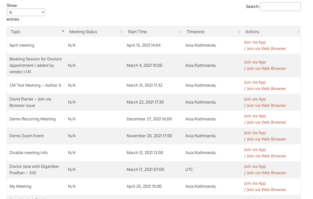Join Booking Session via Web Browser

pyautogui.click(x=266, y=69)
